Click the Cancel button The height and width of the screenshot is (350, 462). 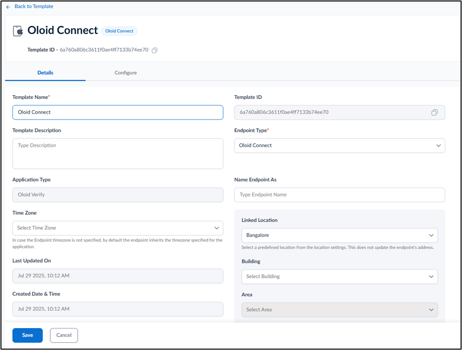click(64, 335)
